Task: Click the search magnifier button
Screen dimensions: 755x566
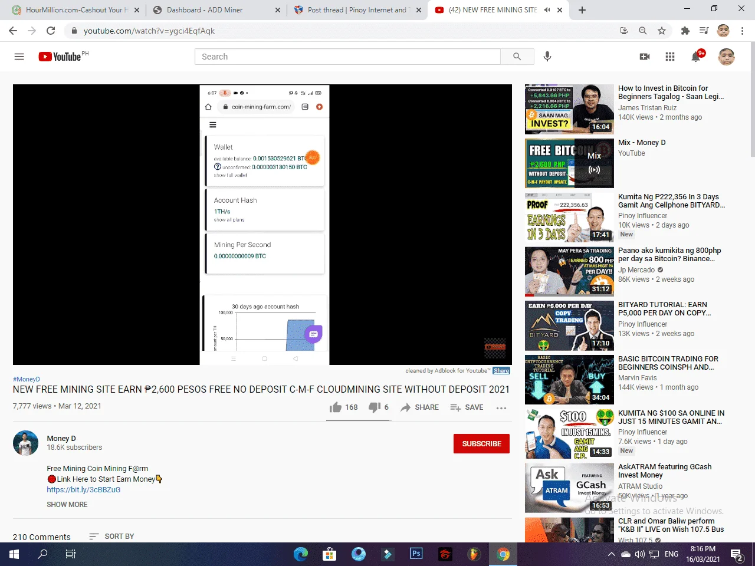Action: tap(517, 57)
